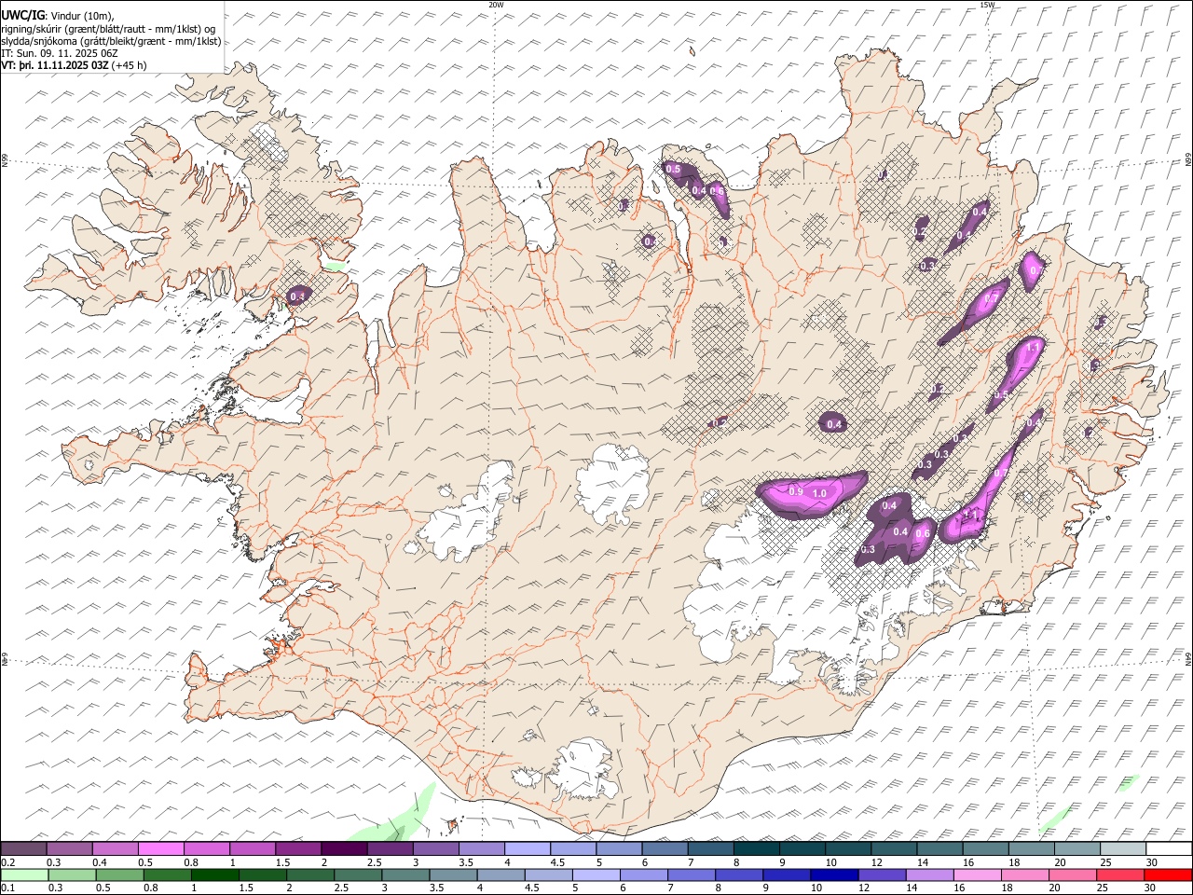Click the lavender swatch labeled 4 in top legend

(x=527, y=849)
